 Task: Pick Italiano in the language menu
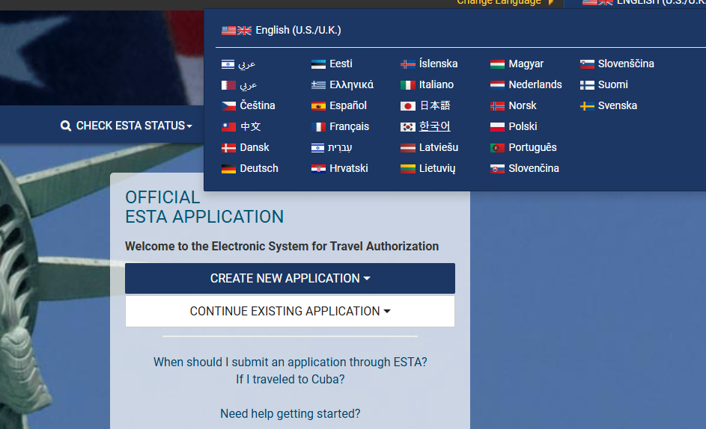tap(436, 85)
